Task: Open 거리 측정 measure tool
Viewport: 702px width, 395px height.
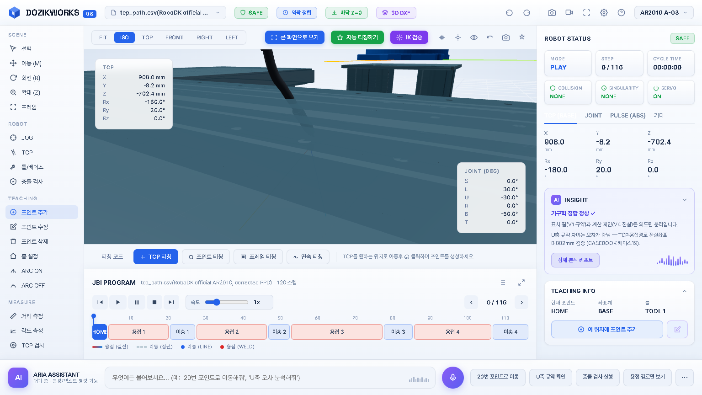Action: pos(42,316)
